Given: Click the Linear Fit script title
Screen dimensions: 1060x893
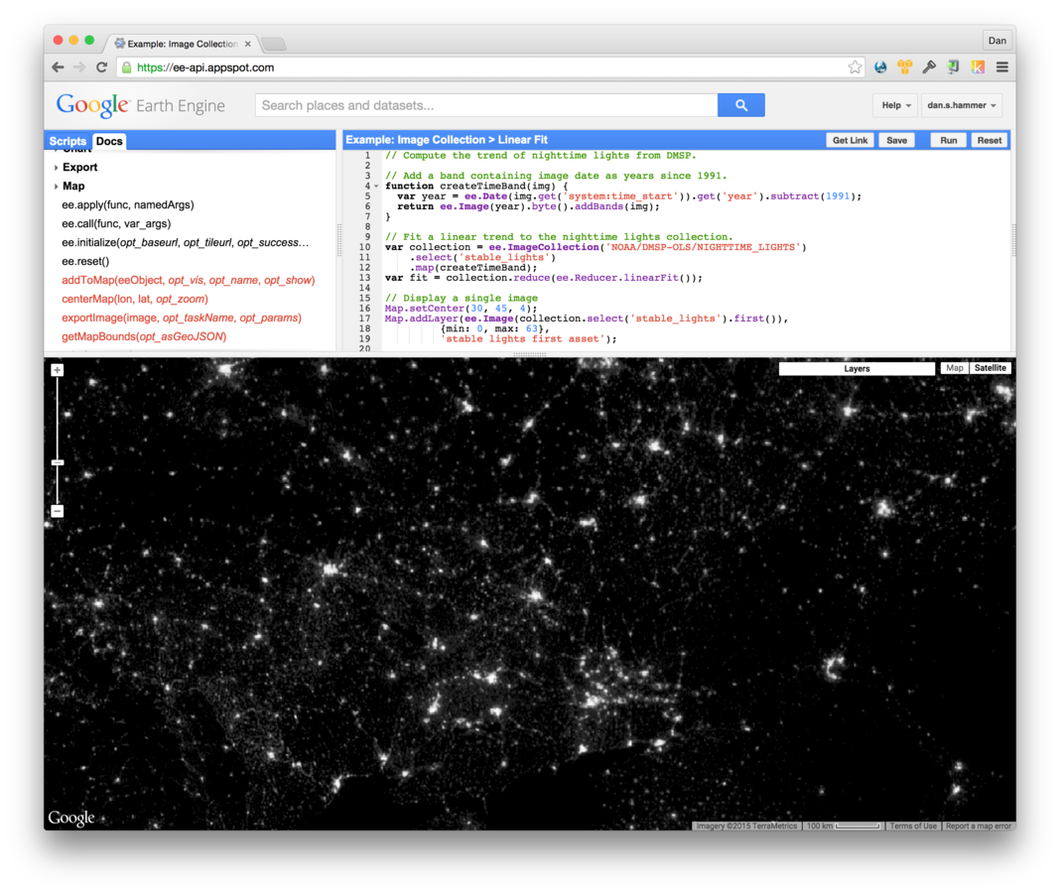Looking at the screenshot, I should point(523,140).
